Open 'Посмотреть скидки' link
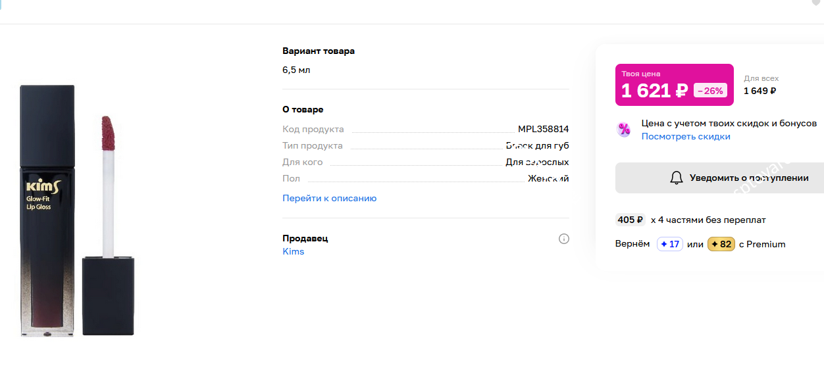The width and height of the screenshot is (824, 392). (686, 136)
